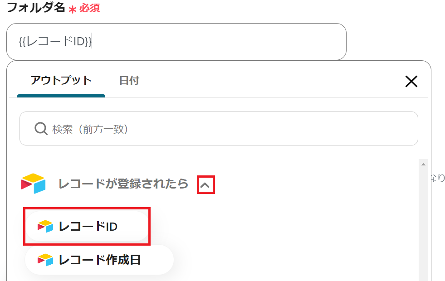This screenshot has width=445, height=281.
Task: Click the {{レコードID}} token text
Action: pos(55,42)
